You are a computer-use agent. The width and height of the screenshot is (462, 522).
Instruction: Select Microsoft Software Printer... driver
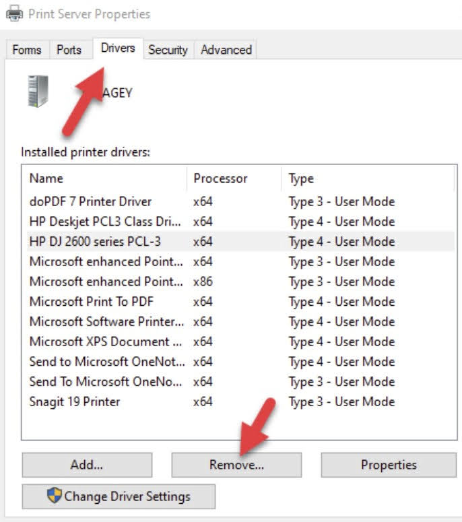point(241,321)
